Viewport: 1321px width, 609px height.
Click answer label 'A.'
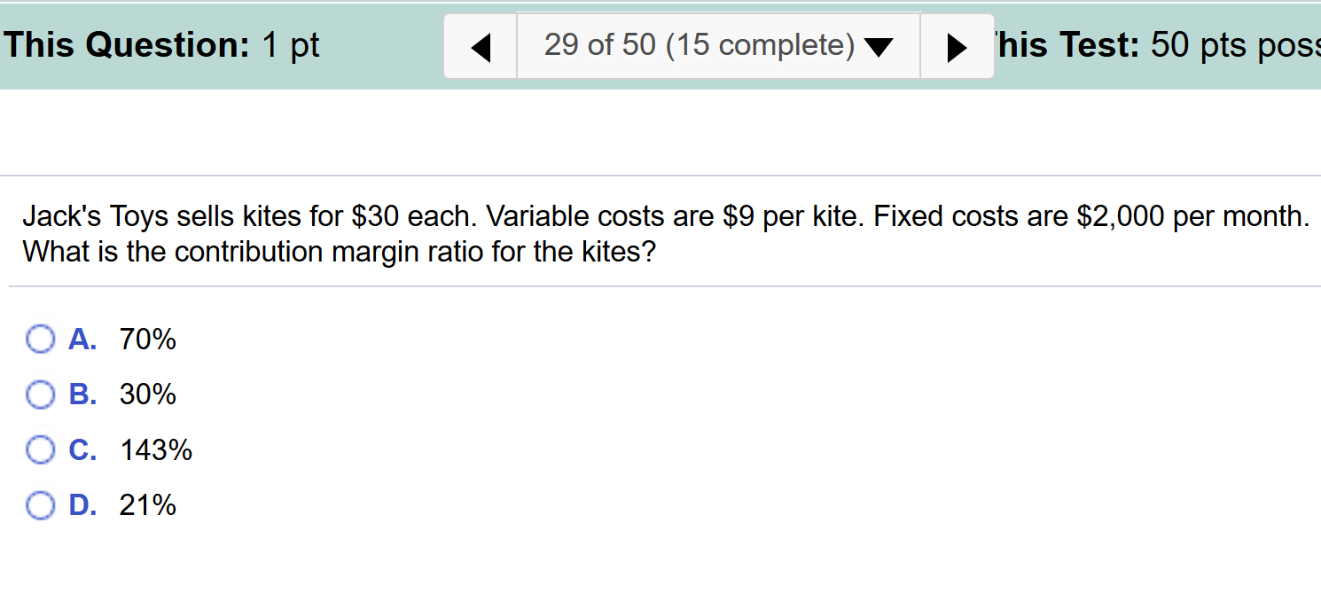pos(82,339)
